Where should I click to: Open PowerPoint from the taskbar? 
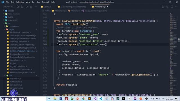(x=78, y=98)
